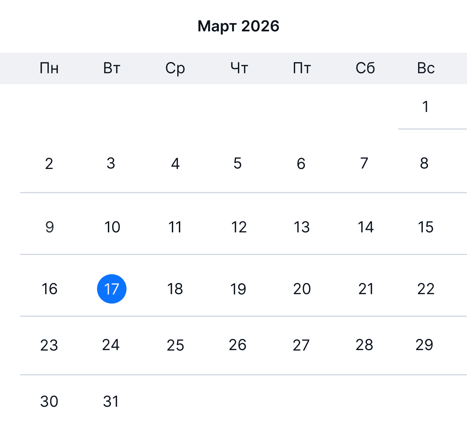
Task: Select date 20 on Friday
Action: click(x=302, y=289)
